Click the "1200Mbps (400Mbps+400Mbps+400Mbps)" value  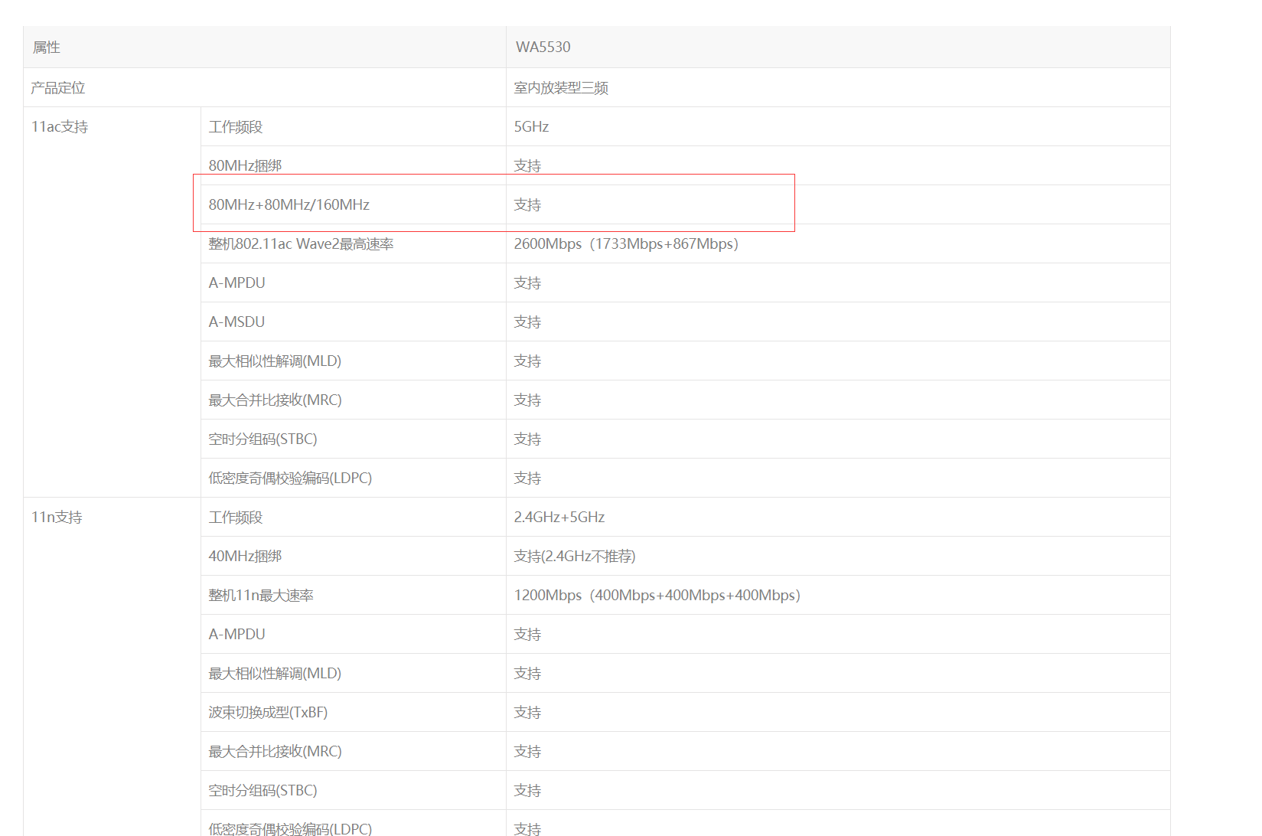coord(657,596)
